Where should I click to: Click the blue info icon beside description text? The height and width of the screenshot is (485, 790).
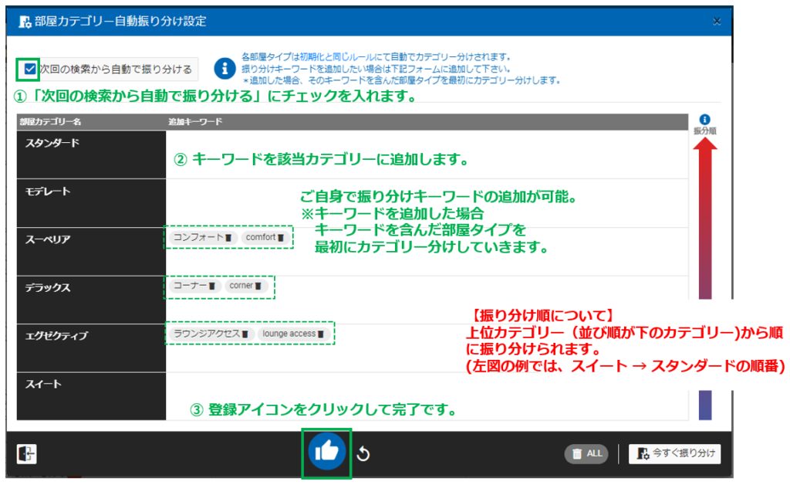pyautogui.click(x=224, y=68)
